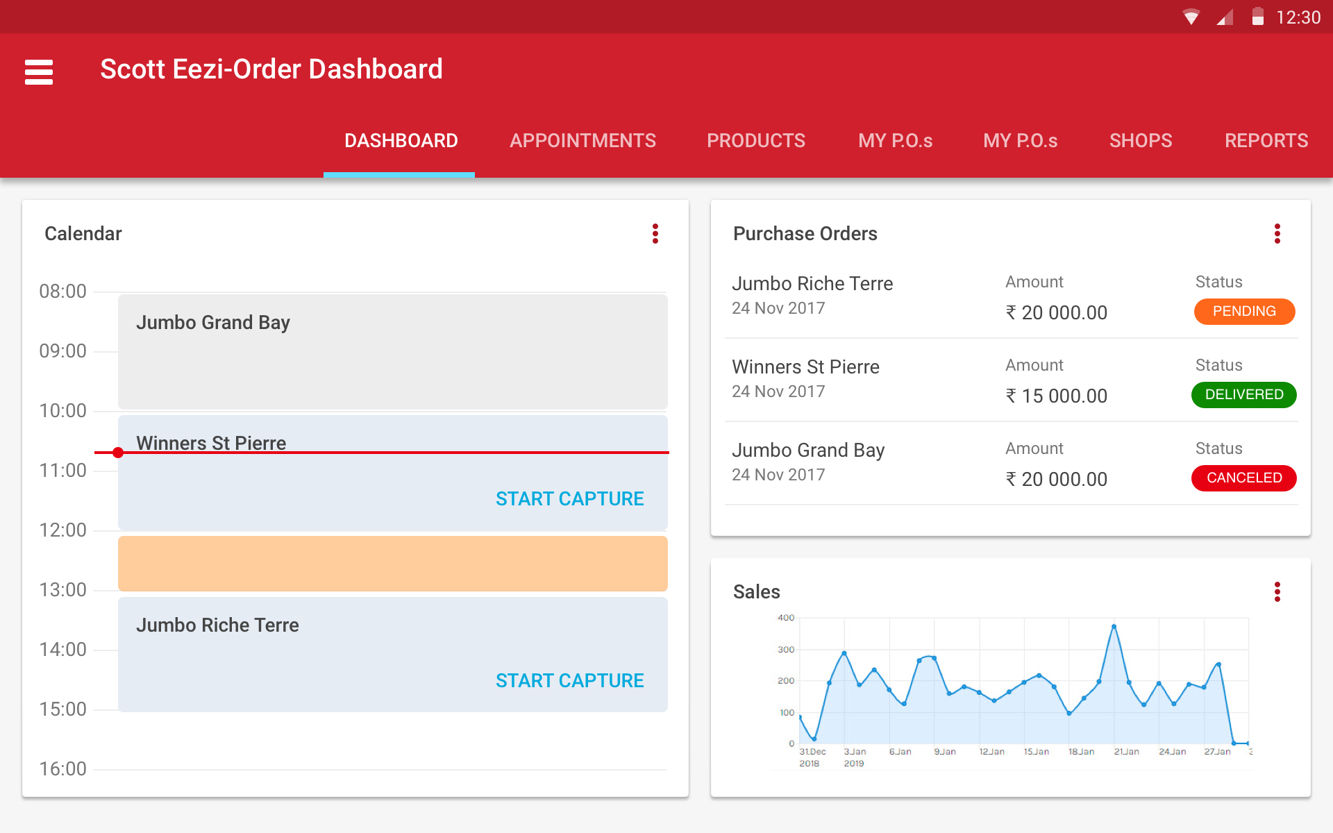
Task: Open the Reports tab
Action: point(1266,141)
